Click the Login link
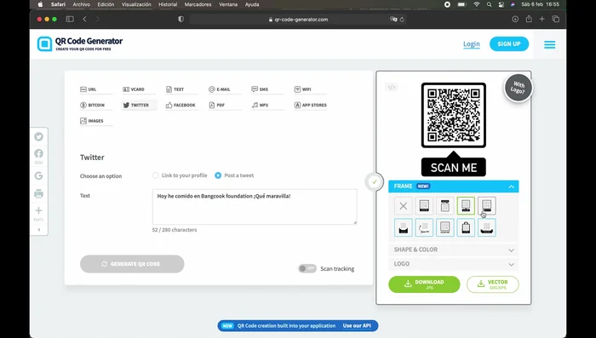The width and height of the screenshot is (596, 338). pos(472,44)
